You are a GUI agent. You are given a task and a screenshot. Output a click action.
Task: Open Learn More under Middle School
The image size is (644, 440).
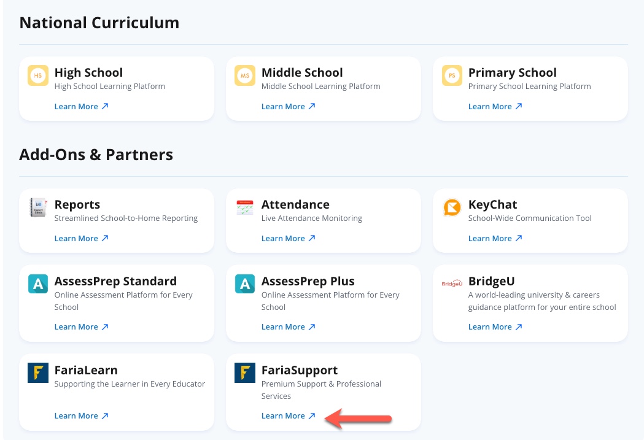coord(289,106)
